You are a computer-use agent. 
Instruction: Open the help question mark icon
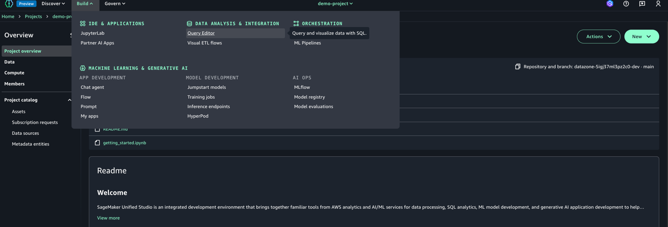(626, 4)
